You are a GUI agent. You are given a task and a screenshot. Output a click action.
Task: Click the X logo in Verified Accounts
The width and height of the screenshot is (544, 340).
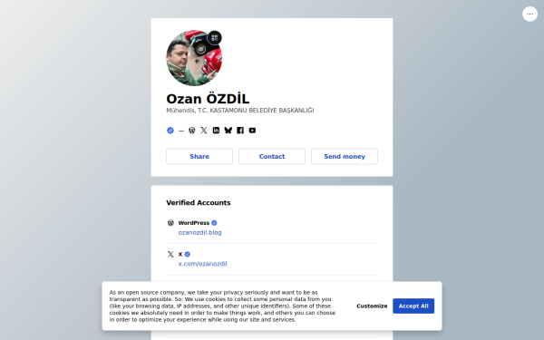point(170,254)
